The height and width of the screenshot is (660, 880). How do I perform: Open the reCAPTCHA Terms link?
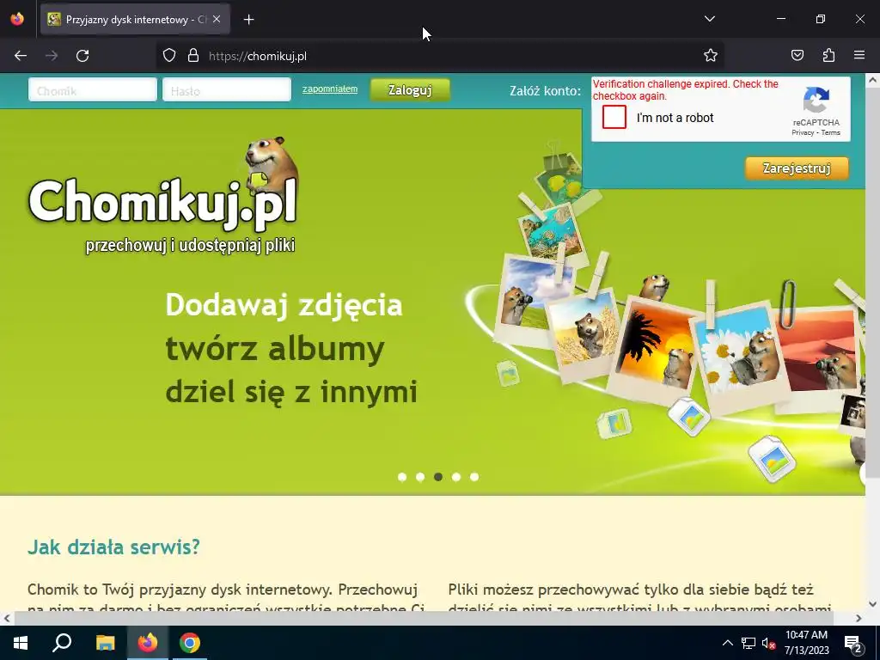pyautogui.click(x=831, y=133)
